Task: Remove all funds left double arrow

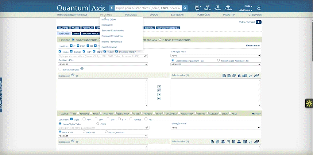Action: [159, 98]
